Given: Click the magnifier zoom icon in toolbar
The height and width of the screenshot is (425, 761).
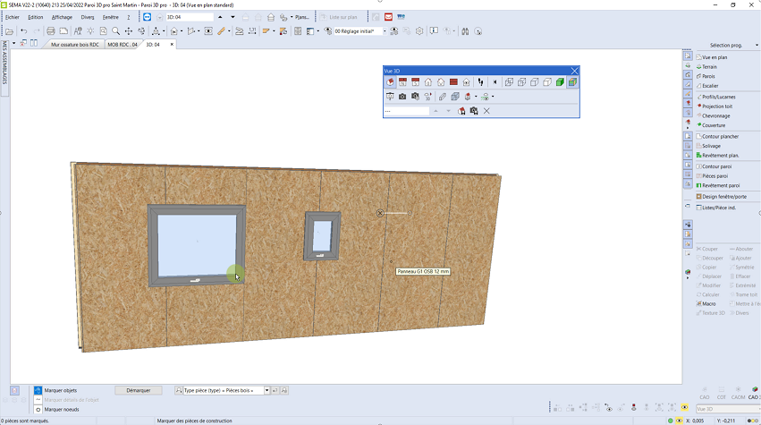Looking at the screenshot, I should tap(115, 31).
